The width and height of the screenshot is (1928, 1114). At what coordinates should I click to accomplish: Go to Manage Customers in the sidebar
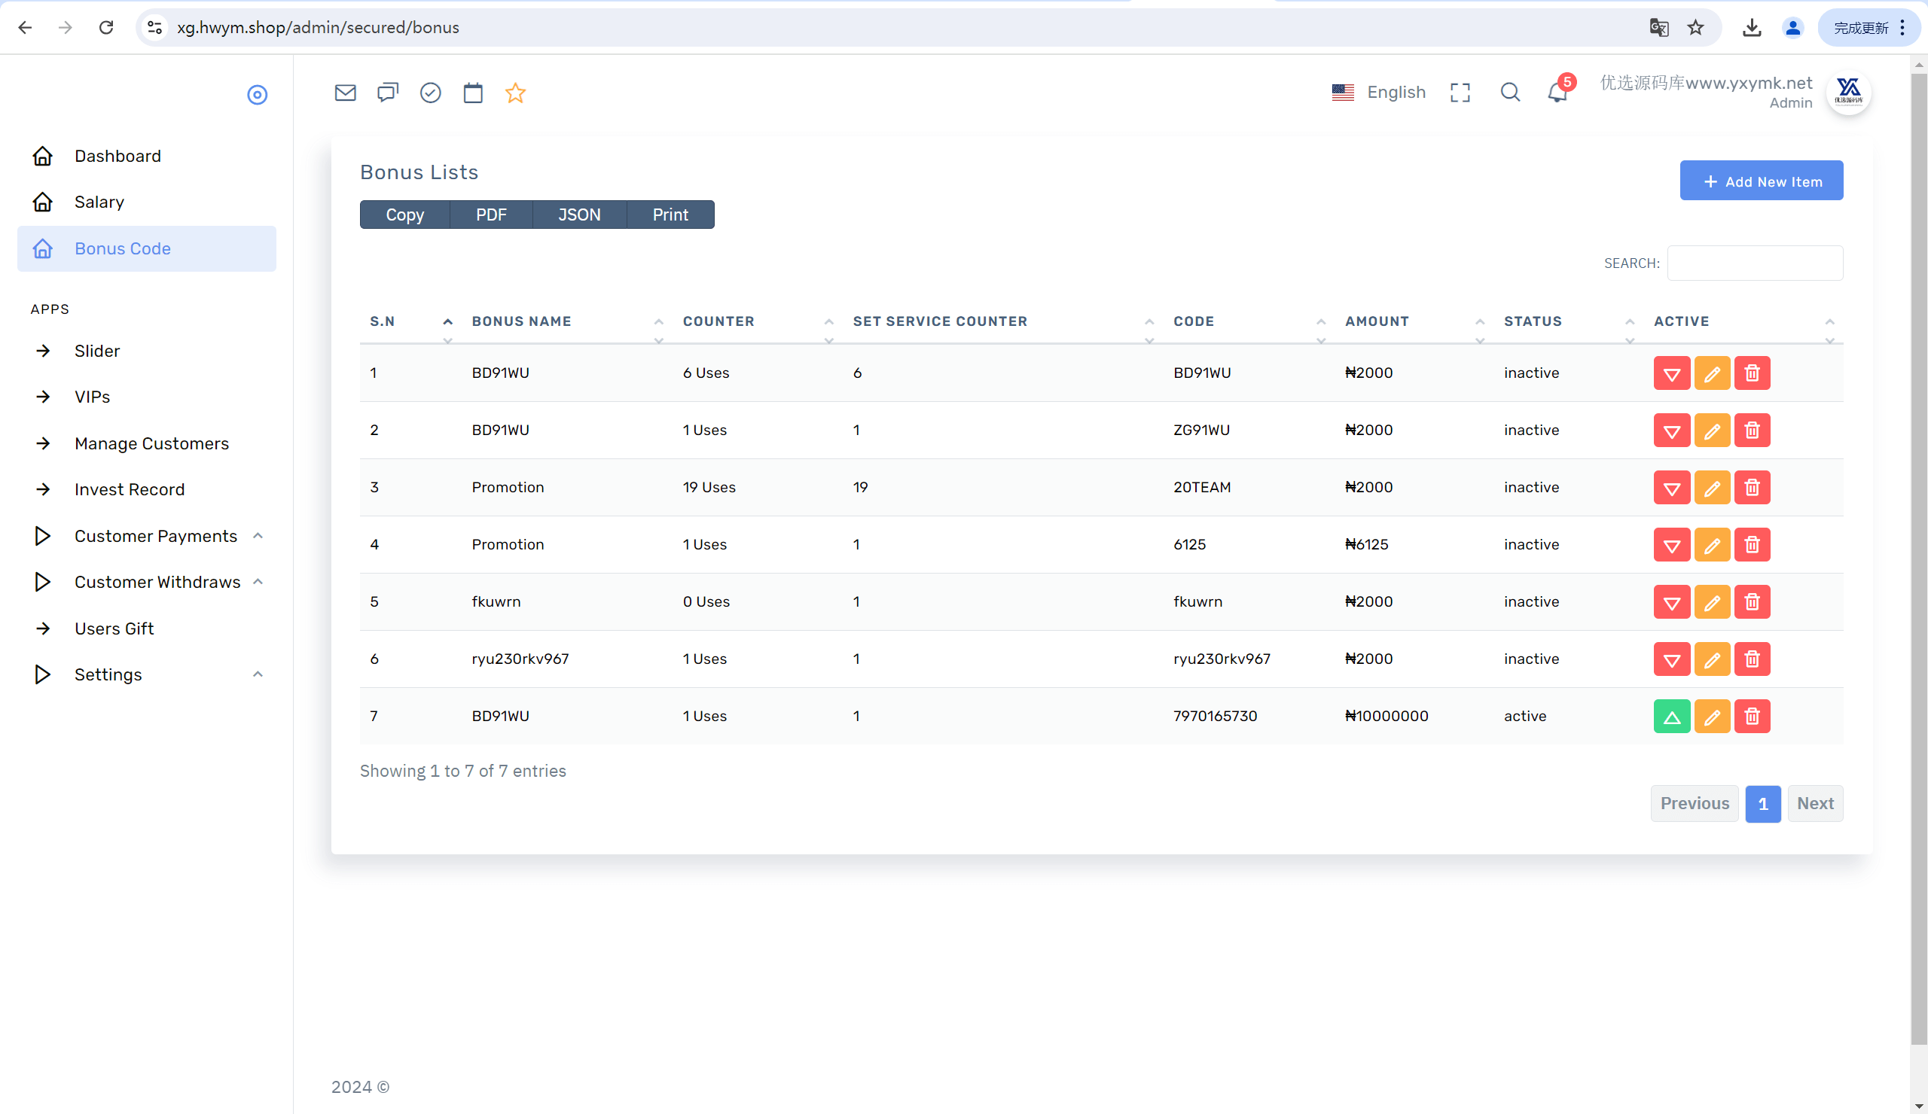151,443
